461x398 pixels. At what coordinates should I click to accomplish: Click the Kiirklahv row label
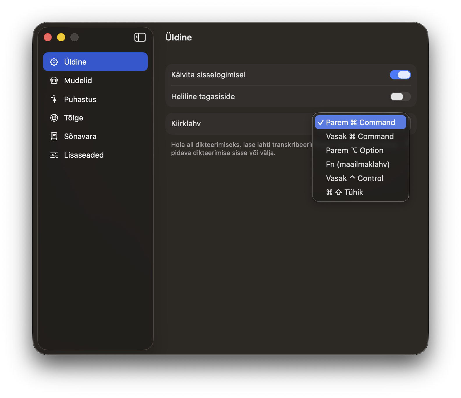point(186,124)
